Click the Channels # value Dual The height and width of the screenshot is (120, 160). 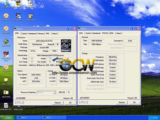click(130, 41)
